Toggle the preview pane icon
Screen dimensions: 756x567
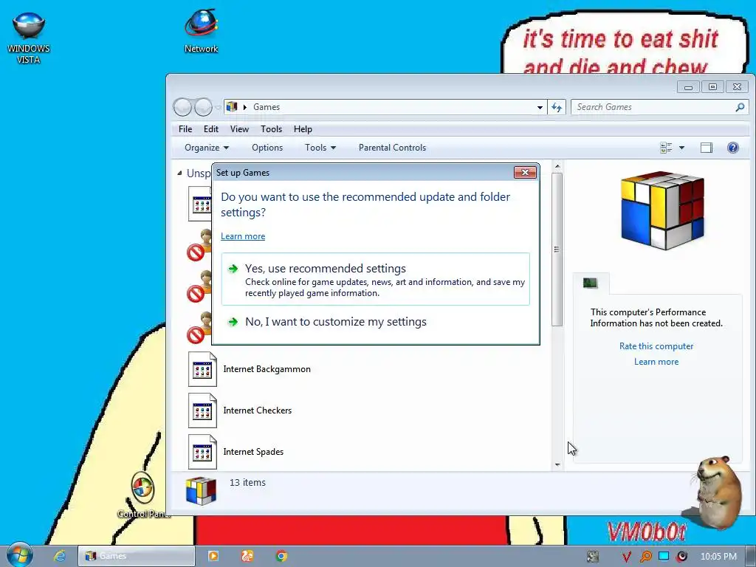(706, 148)
